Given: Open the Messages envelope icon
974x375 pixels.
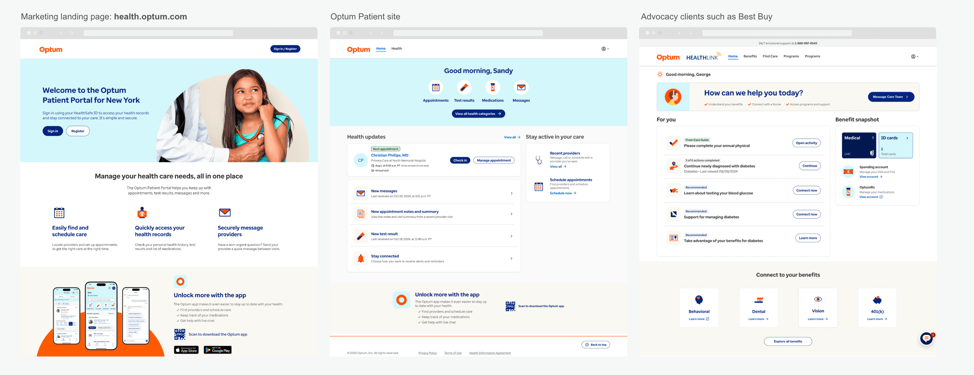Looking at the screenshot, I should pyautogui.click(x=521, y=88).
